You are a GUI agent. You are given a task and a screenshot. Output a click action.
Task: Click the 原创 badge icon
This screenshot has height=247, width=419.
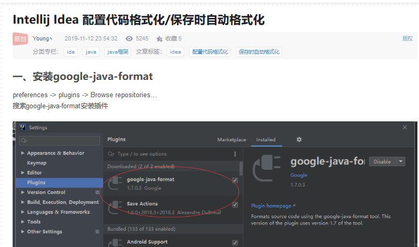coord(21,39)
